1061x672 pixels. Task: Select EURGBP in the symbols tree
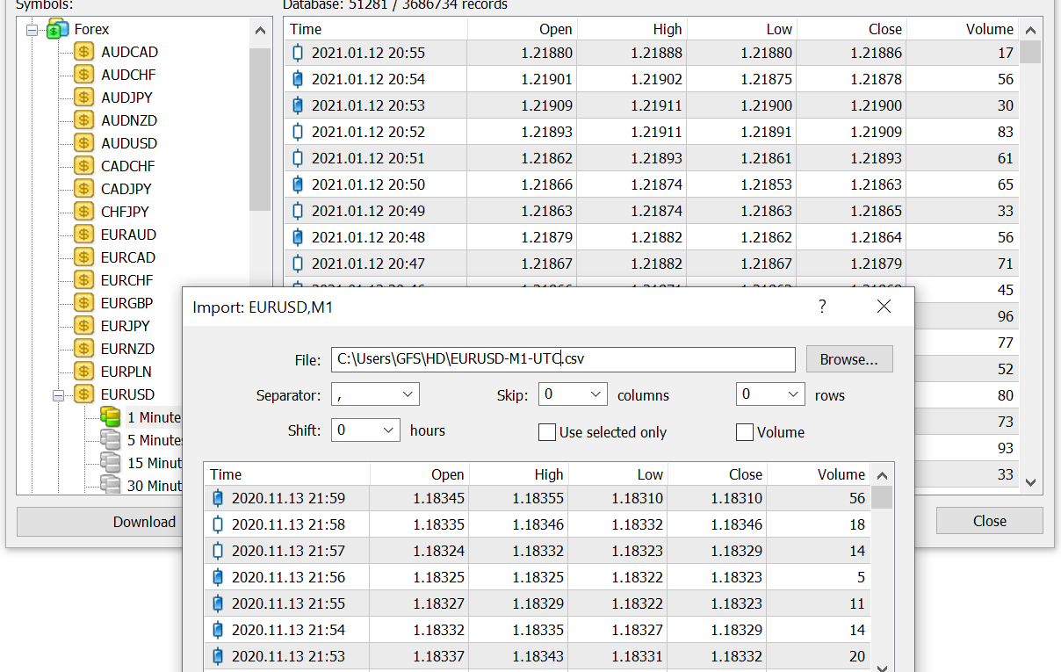click(x=126, y=303)
